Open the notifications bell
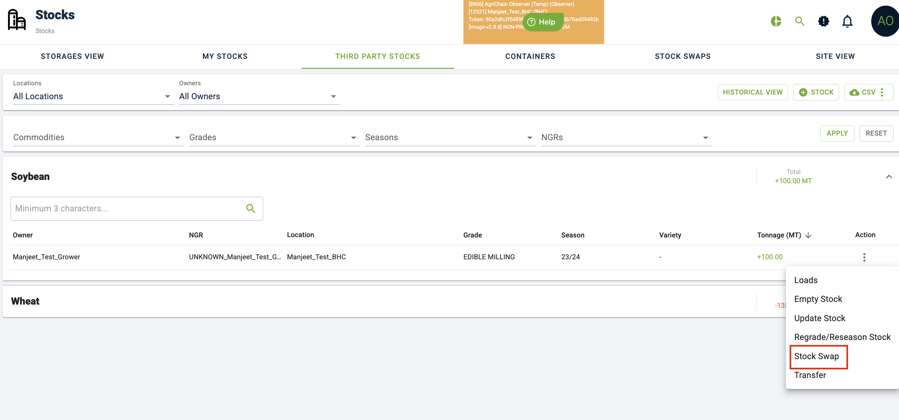899x420 pixels. coord(847,21)
